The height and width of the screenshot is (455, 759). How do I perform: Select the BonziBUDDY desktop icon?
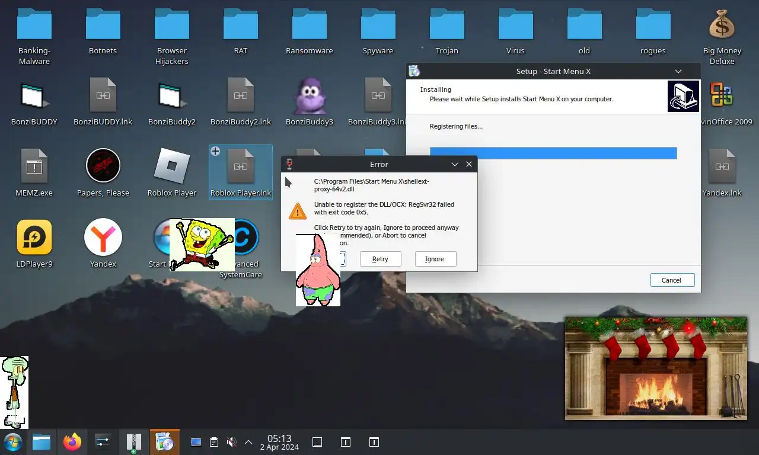click(x=34, y=95)
